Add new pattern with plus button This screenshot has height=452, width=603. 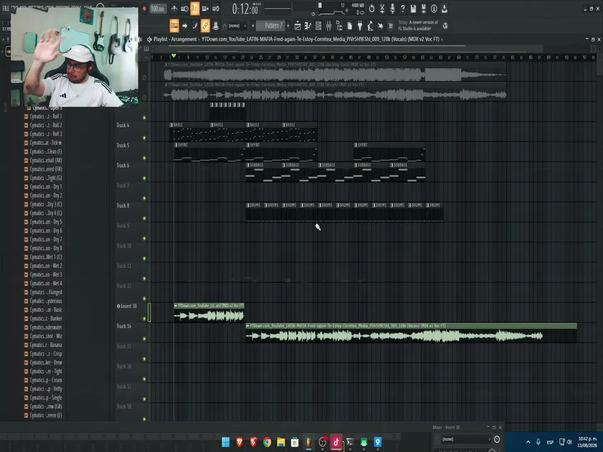coord(288,26)
